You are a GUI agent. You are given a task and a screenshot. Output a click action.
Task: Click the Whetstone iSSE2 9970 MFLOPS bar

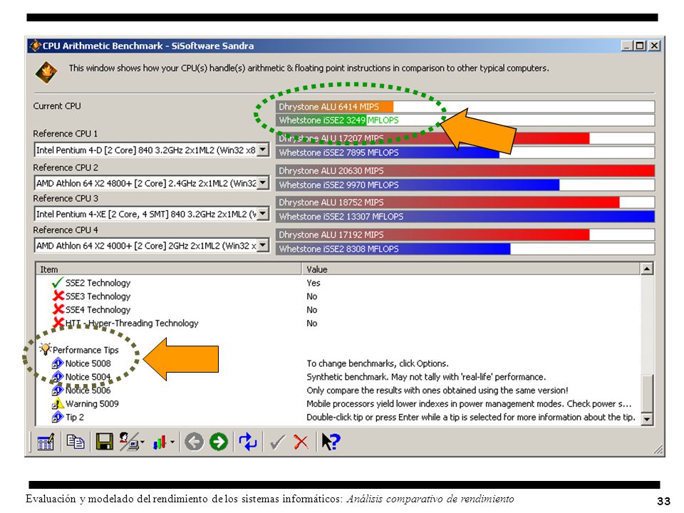click(x=465, y=185)
